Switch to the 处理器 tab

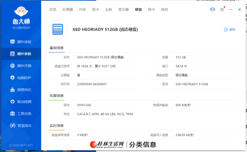coord(67,10)
